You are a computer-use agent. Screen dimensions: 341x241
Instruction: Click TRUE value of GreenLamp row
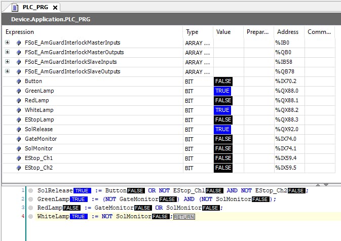[222, 91]
